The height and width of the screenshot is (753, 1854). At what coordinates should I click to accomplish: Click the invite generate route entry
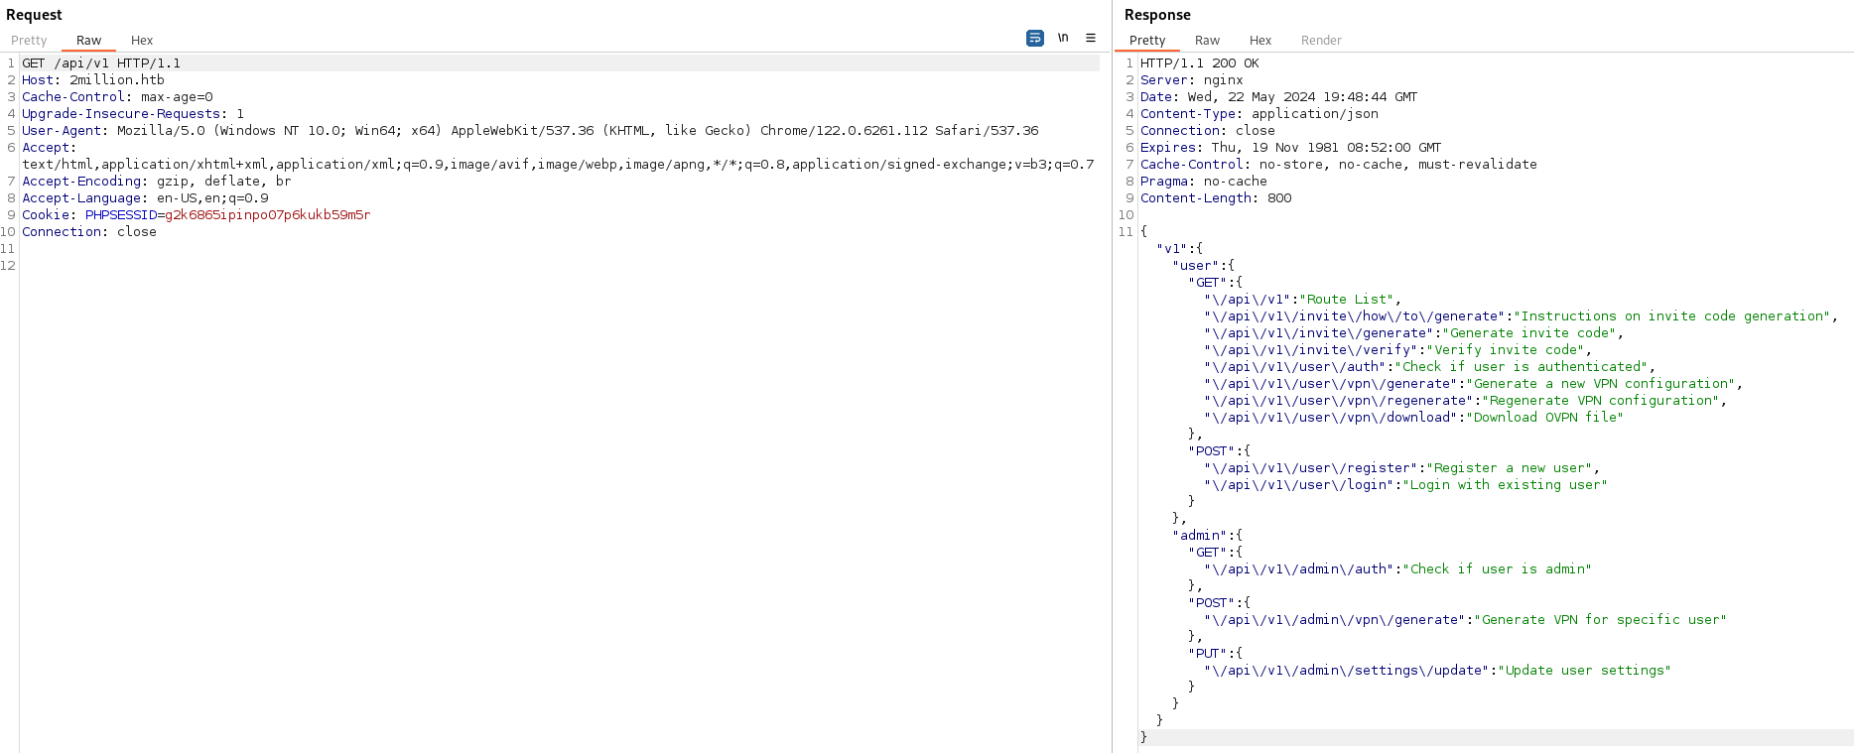point(1320,333)
